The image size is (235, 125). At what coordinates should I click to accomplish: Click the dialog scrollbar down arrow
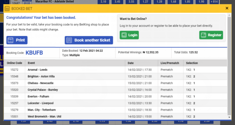229,117
